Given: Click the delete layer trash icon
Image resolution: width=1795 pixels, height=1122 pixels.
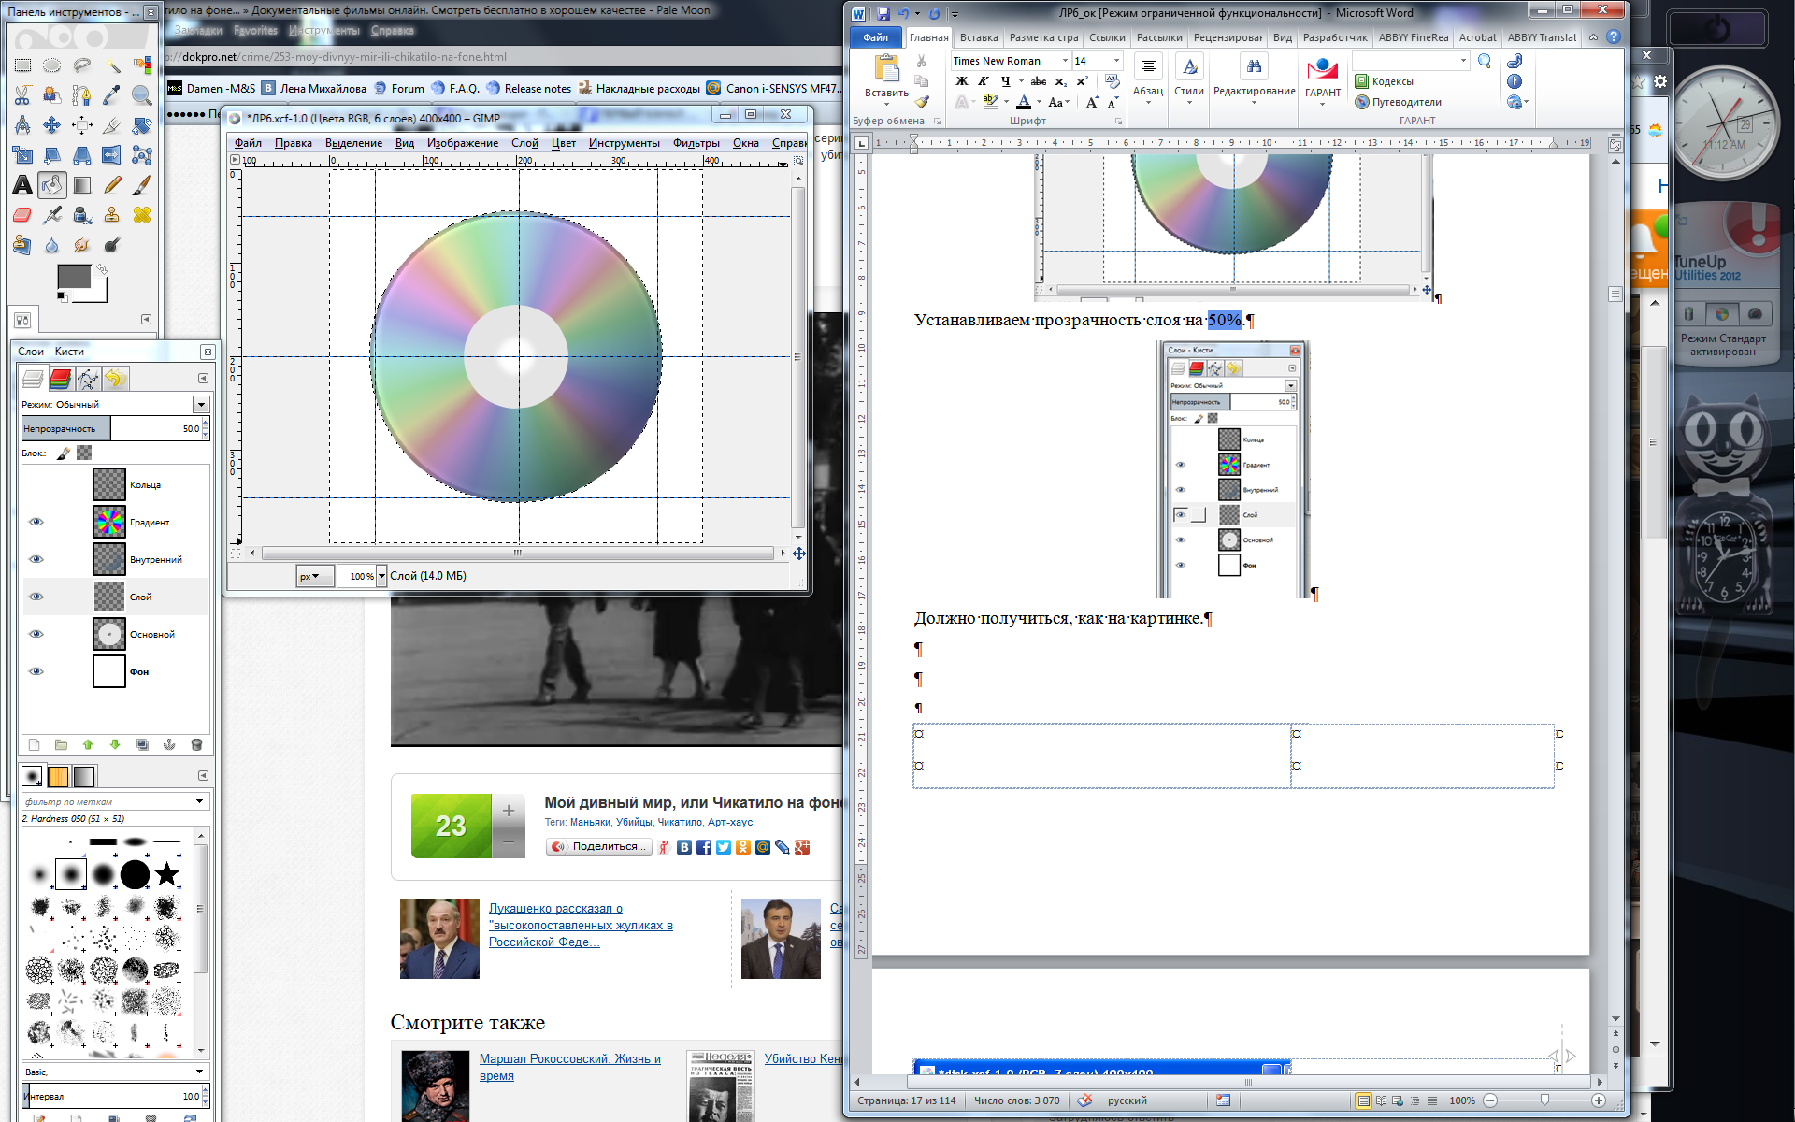Looking at the screenshot, I should 196,745.
